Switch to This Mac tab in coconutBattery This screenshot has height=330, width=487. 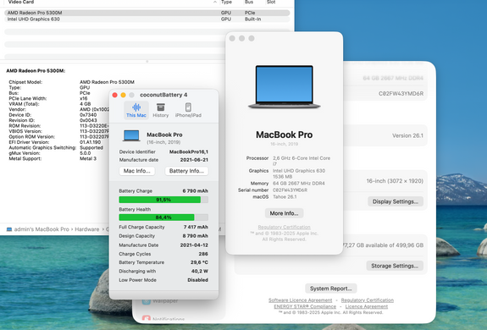click(136, 110)
